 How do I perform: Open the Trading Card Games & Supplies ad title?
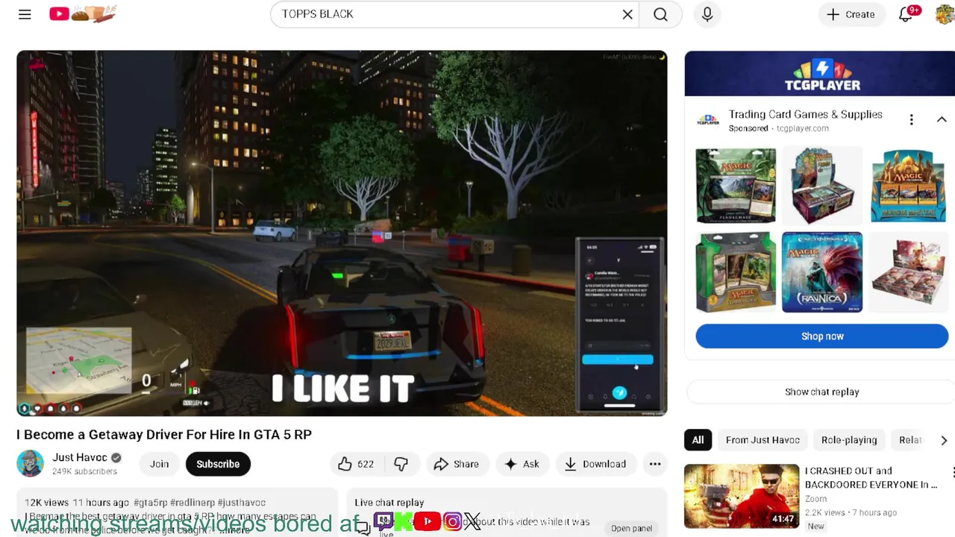tap(805, 114)
